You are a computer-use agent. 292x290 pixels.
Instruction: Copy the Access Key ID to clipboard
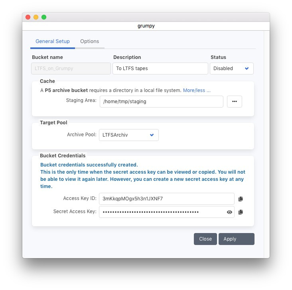tap(241, 199)
